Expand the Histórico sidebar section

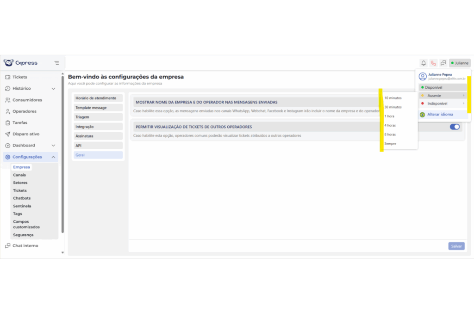(x=53, y=89)
